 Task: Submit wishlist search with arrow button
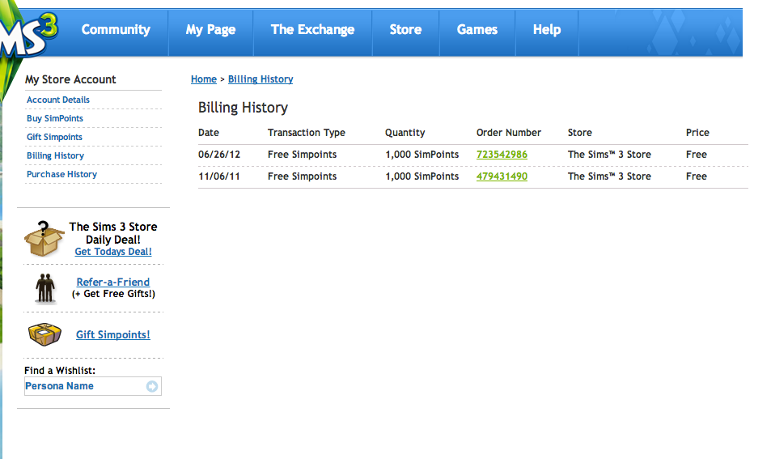tap(152, 387)
